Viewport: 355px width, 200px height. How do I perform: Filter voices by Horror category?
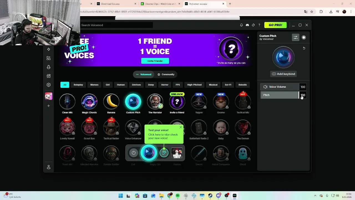[165, 85]
